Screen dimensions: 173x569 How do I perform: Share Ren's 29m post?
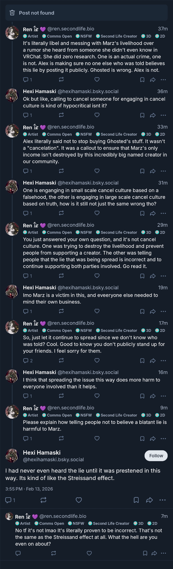click(x=153, y=276)
